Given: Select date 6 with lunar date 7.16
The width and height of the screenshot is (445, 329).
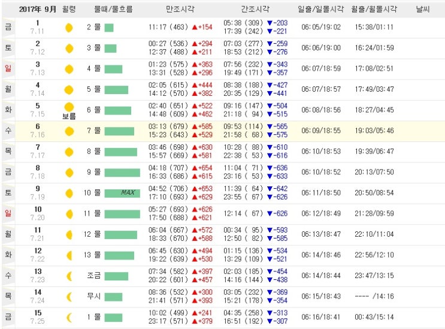Looking at the screenshot, I should click(38, 131).
